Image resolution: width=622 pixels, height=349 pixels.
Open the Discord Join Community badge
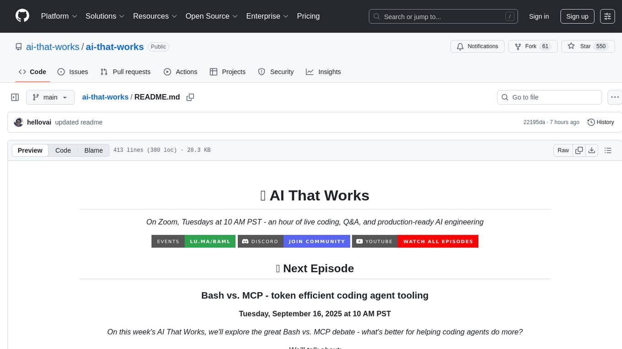point(294,241)
